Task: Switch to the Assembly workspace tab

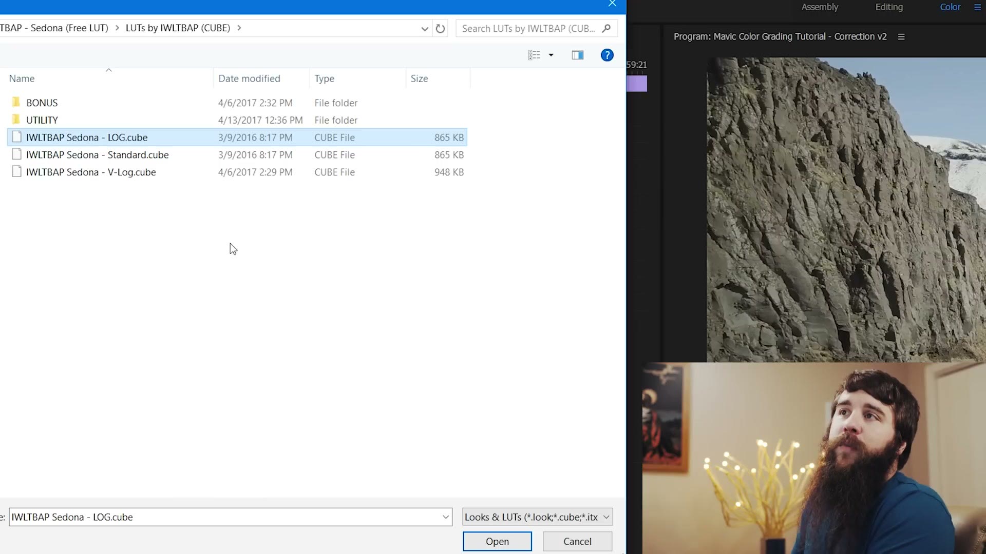Action: tap(820, 7)
